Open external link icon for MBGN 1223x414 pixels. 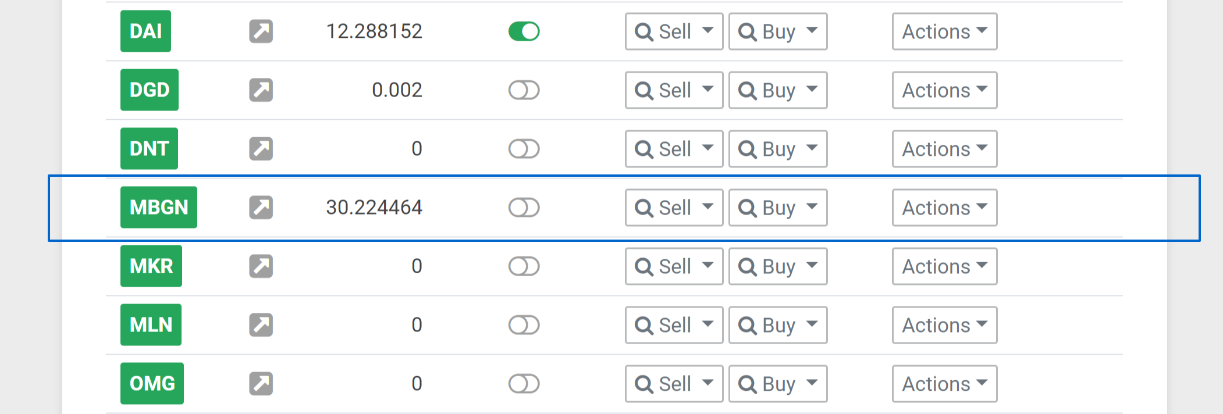[261, 208]
